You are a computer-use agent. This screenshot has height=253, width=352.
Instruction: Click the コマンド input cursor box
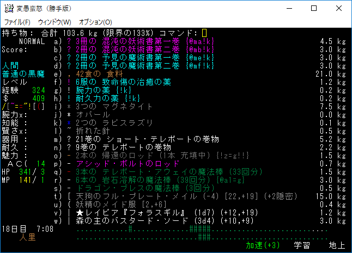pyautogui.click(x=204, y=33)
